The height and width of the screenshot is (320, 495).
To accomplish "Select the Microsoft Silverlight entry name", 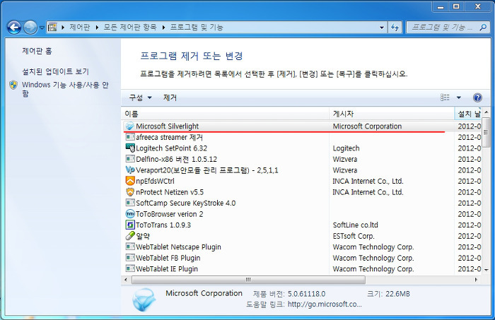I will click(168, 126).
